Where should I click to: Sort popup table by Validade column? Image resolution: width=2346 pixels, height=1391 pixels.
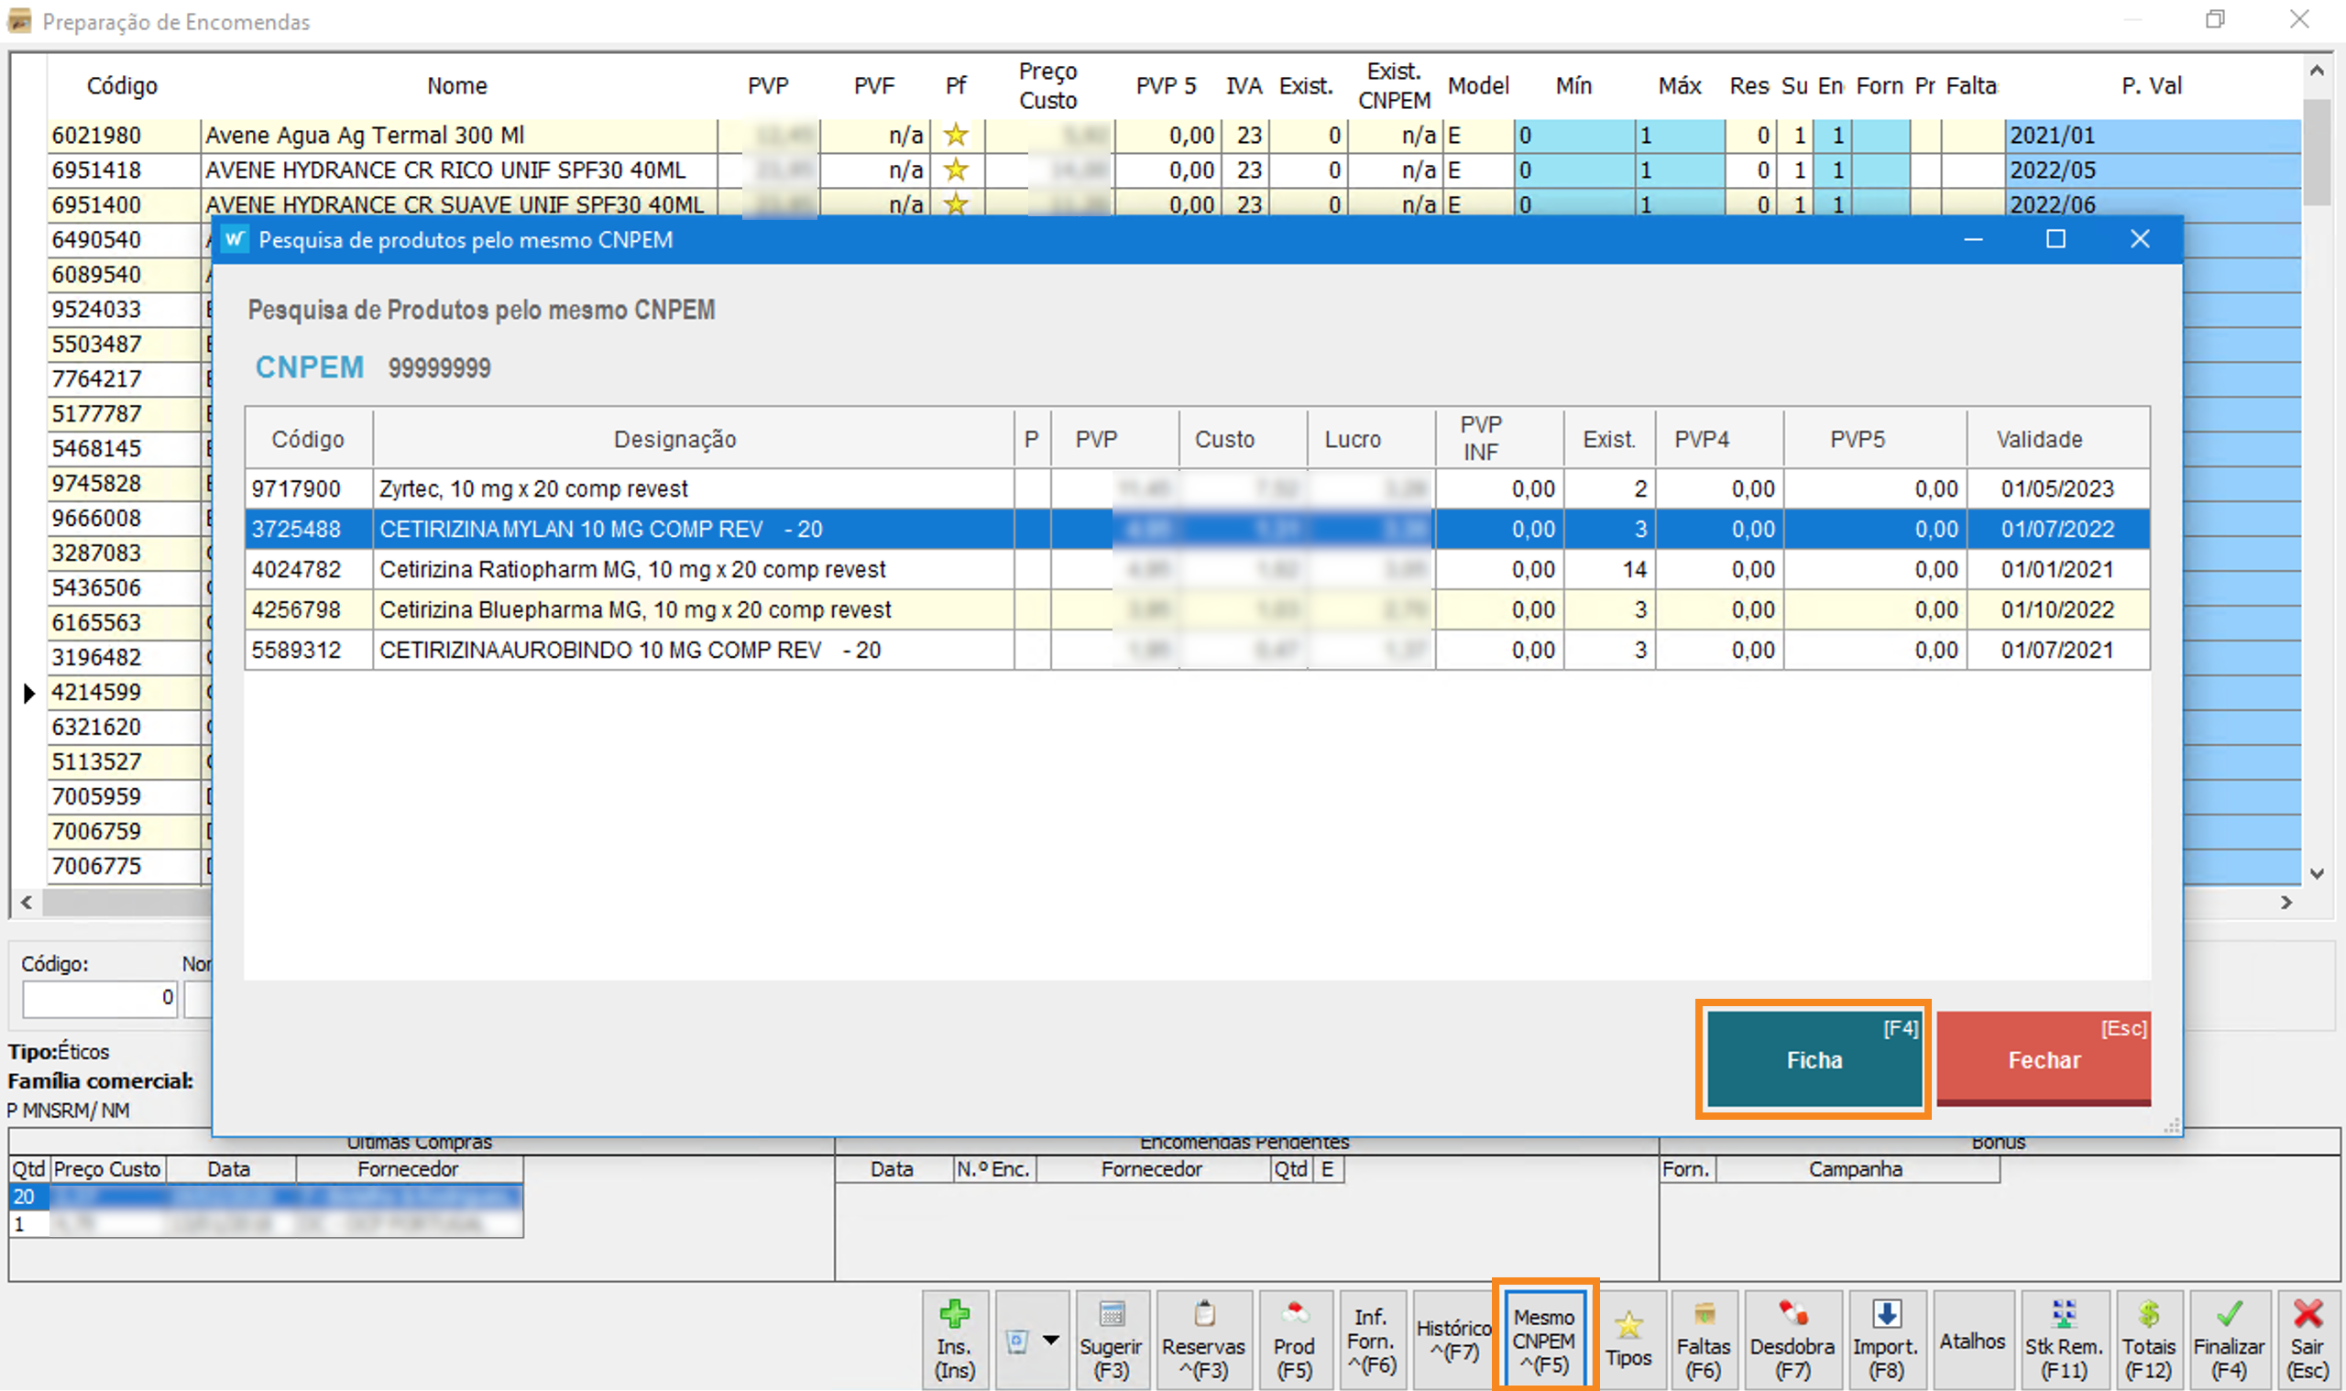tap(2039, 439)
